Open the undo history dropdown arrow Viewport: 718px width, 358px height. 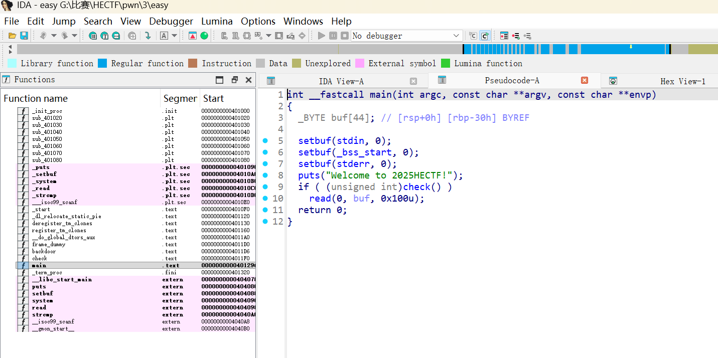click(54, 36)
